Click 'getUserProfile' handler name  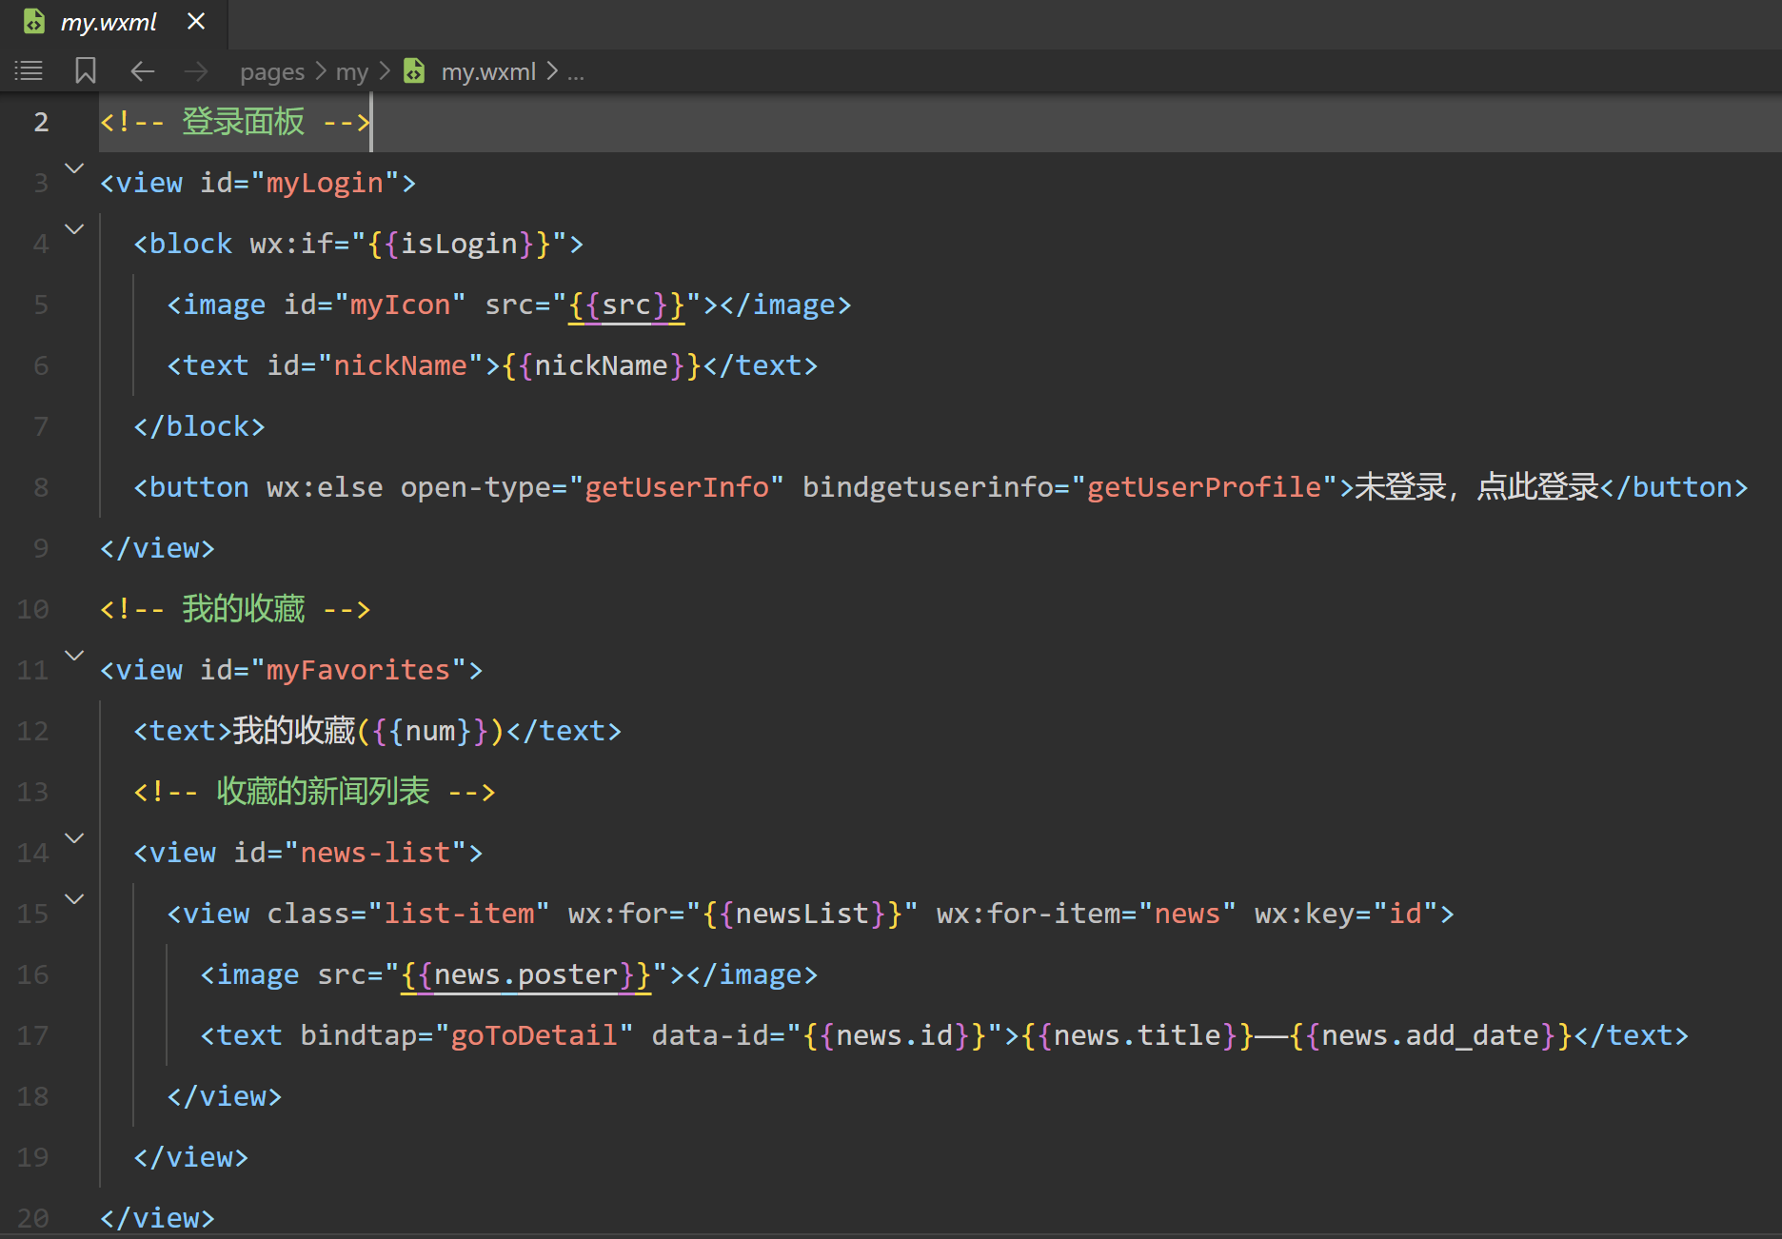(1204, 487)
